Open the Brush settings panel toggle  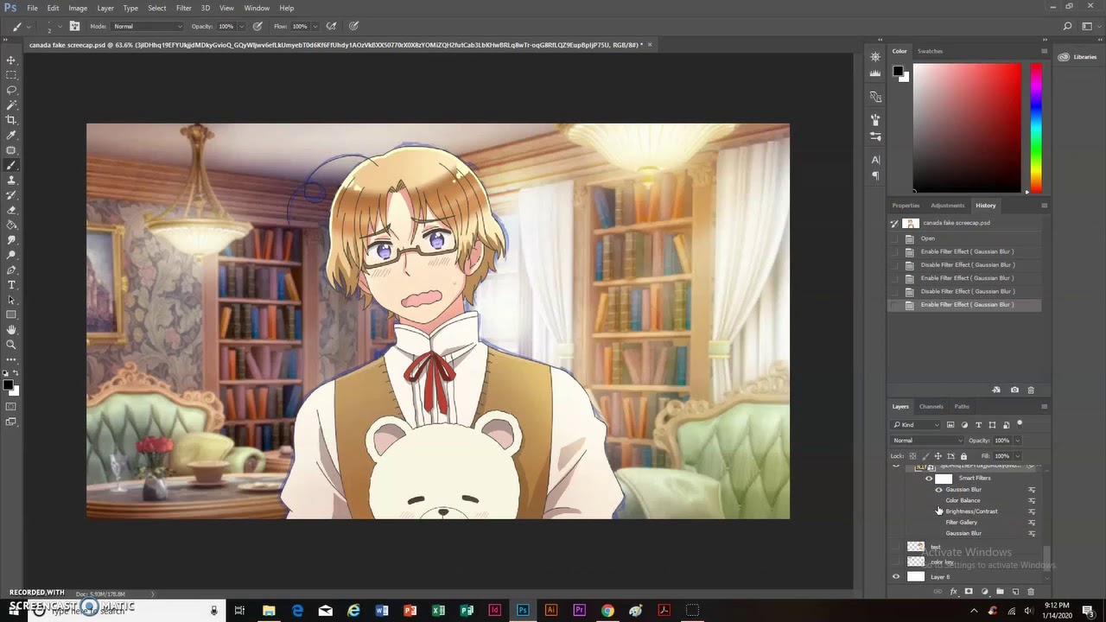coord(74,26)
